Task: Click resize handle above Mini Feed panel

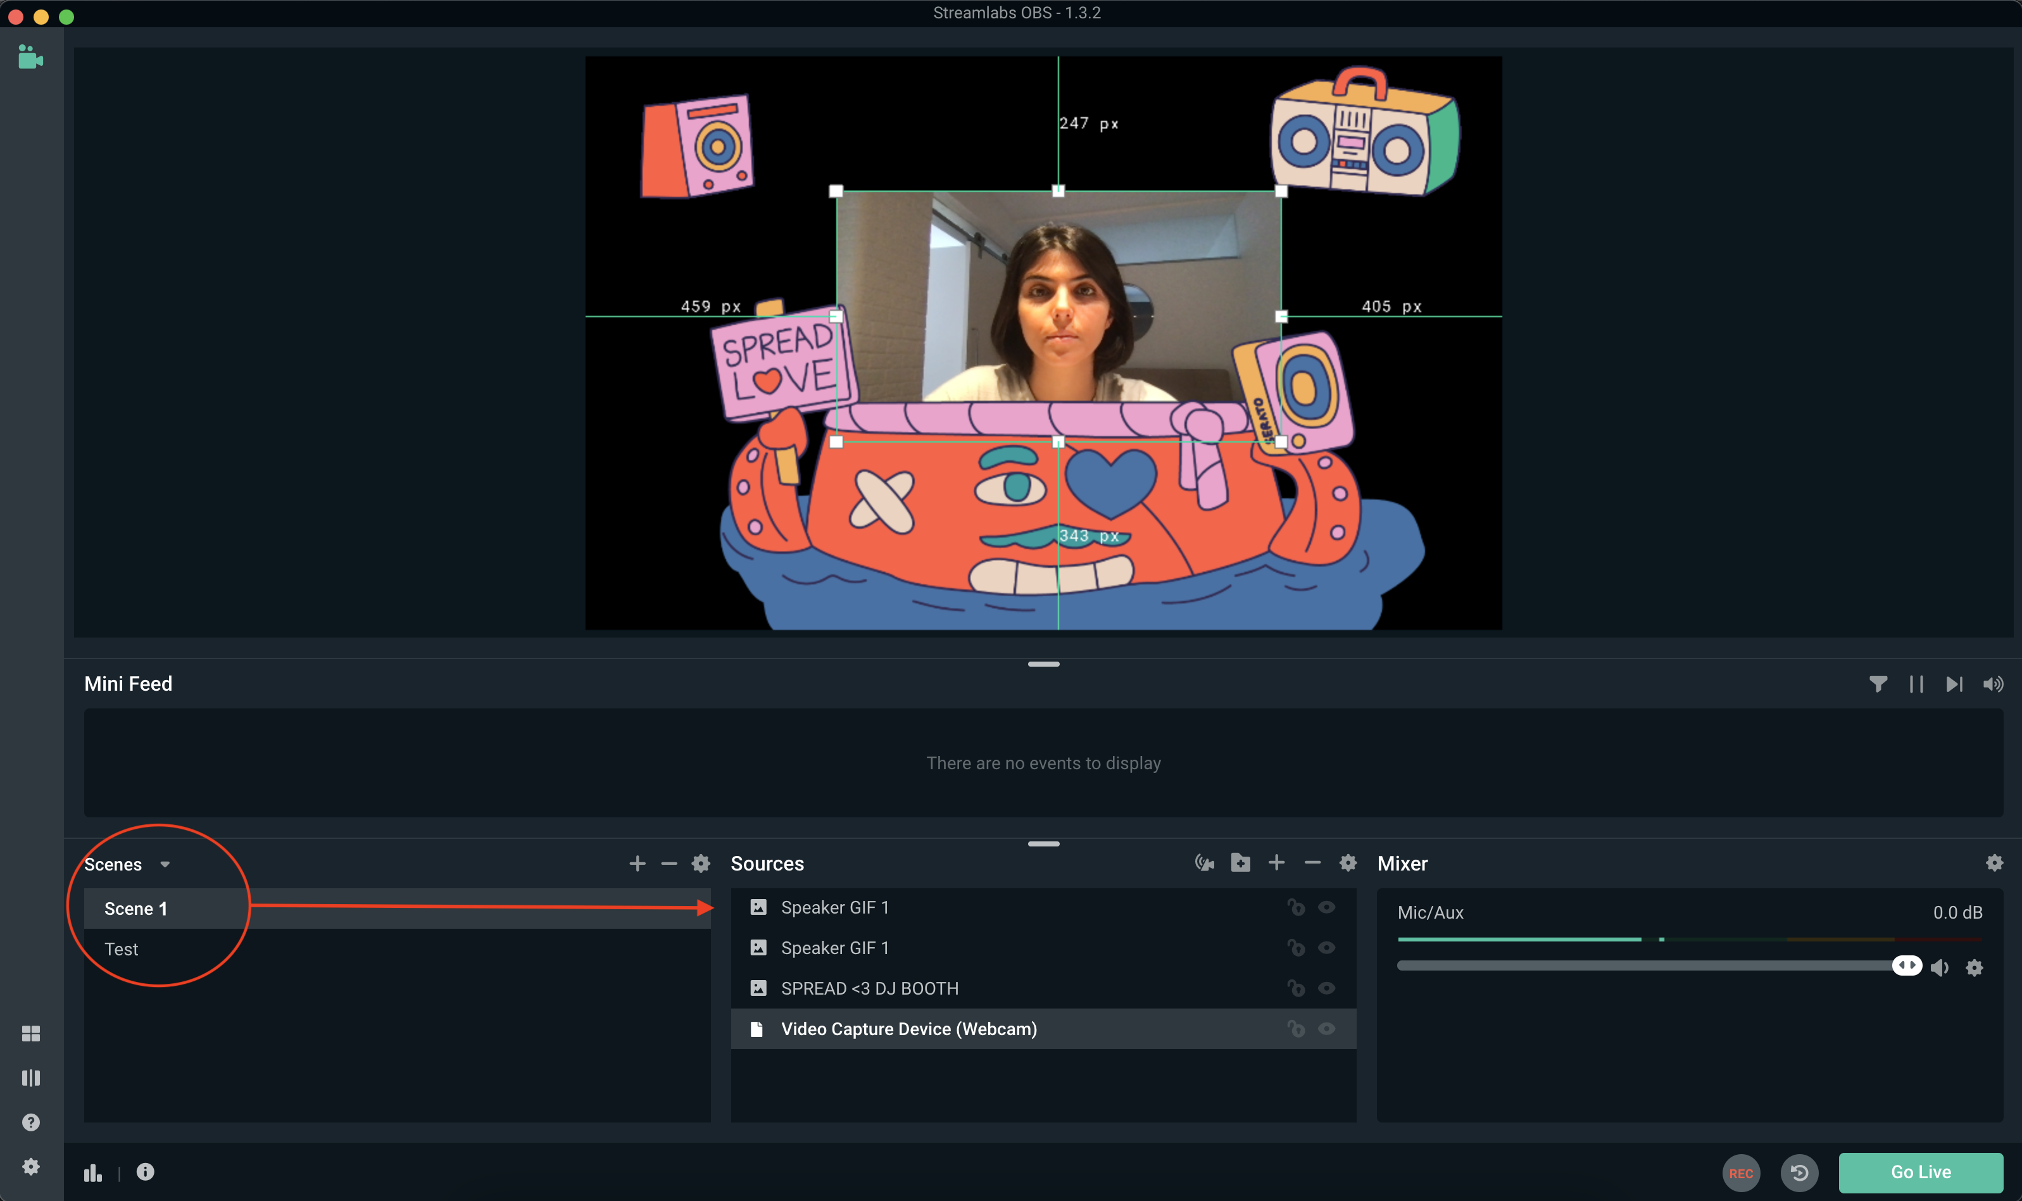Action: (x=1044, y=664)
